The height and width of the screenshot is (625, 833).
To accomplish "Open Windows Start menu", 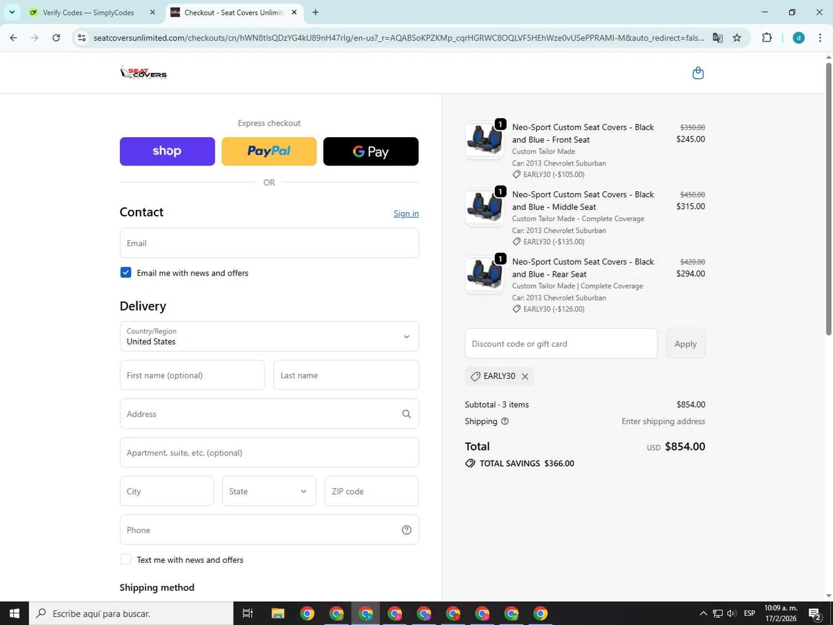I will tap(14, 613).
